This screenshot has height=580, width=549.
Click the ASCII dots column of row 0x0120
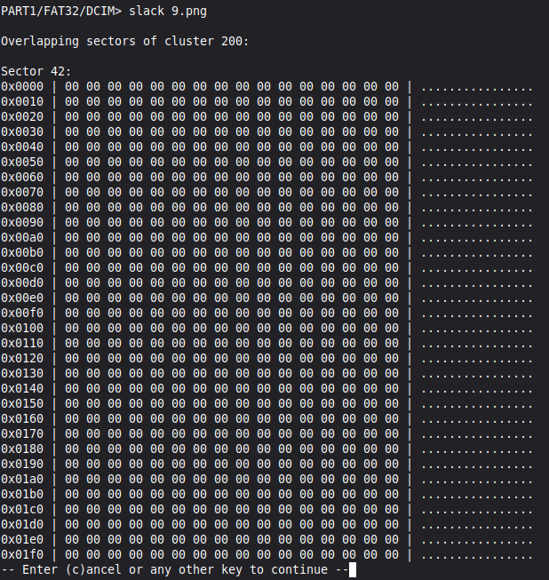(477, 361)
